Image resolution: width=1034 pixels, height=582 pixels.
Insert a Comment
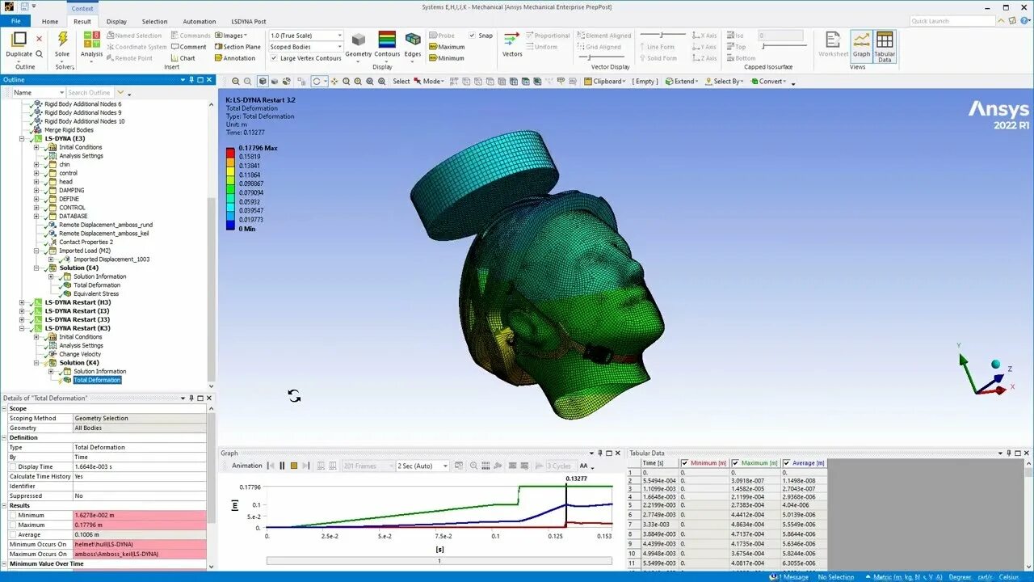coord(188,47)
